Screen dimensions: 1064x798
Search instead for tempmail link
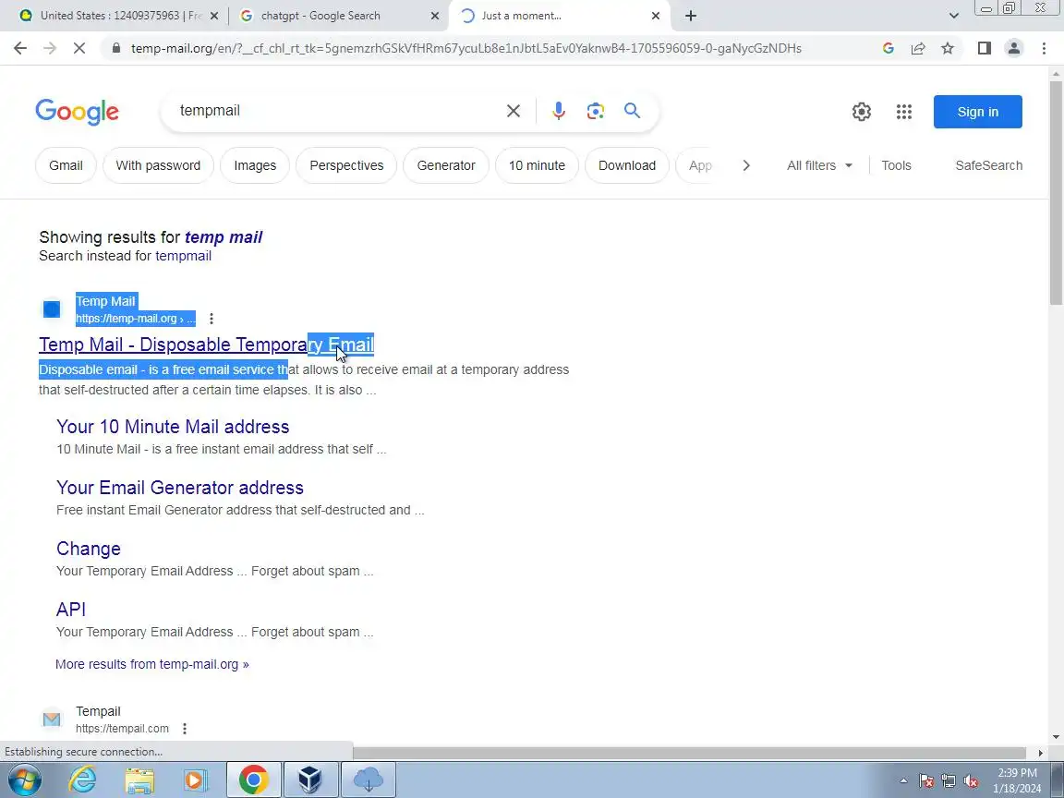click(x=183, y=256)
